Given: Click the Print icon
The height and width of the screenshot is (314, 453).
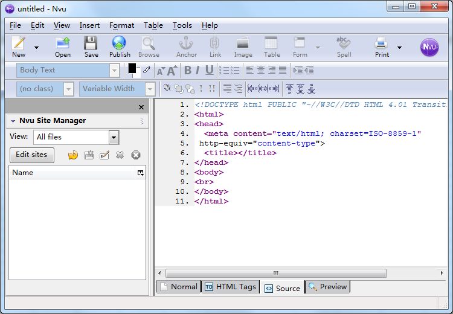Looking at the screenshot, I should tap(382, 46).
